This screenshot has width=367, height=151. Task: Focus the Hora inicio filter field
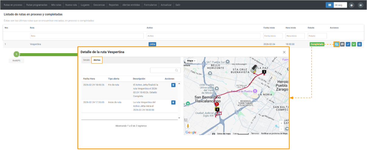[295, 36]
